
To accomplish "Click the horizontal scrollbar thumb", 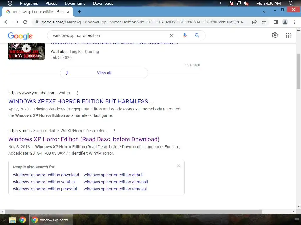I will 133,212.
